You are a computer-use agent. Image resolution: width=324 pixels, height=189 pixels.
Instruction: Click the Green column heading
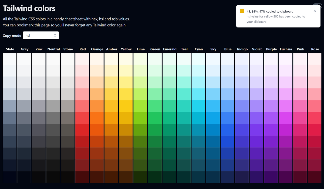[155, 49]
